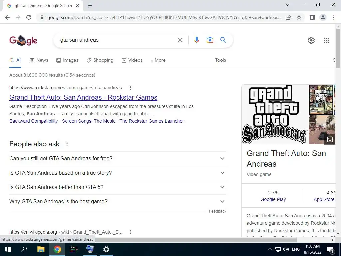Image resolution: width=341 pixels, height=256 pixels.
Task: Bookmark this page with the star icon
Action: (x=299, y=17)
